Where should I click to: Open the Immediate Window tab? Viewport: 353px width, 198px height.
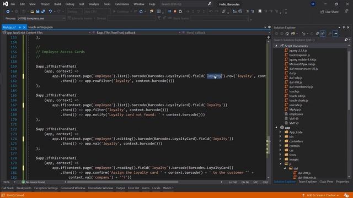pyautogui.click(x=100, y=188)
